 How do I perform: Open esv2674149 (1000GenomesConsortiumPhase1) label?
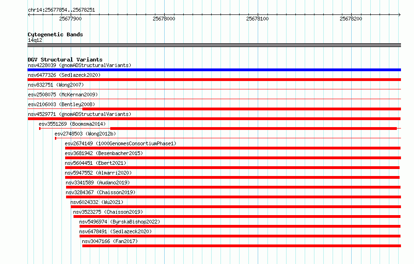[x=120, y=143]
